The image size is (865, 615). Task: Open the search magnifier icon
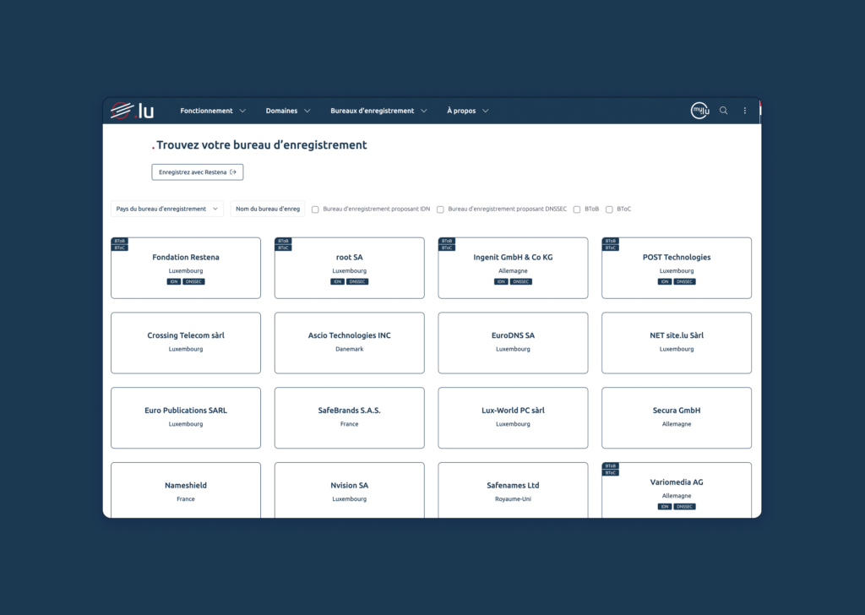[x=724, y=110]
